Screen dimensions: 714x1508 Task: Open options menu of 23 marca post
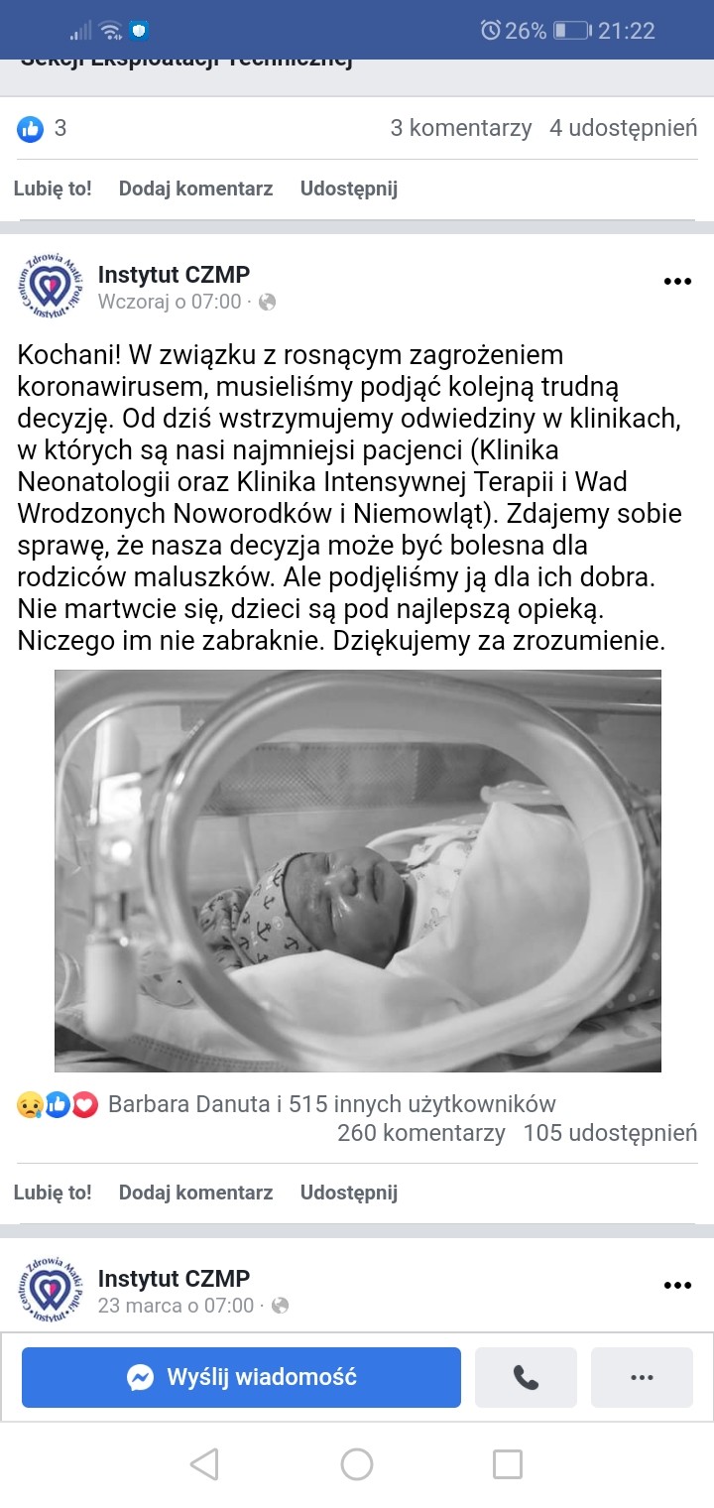(676, 1286)
